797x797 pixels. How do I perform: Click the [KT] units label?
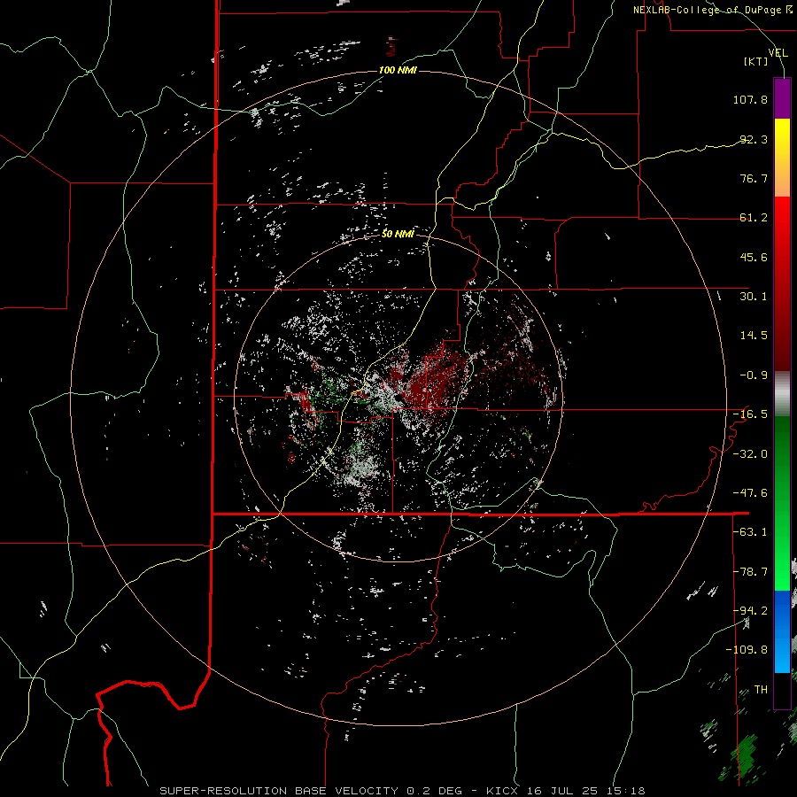[755, 61]
